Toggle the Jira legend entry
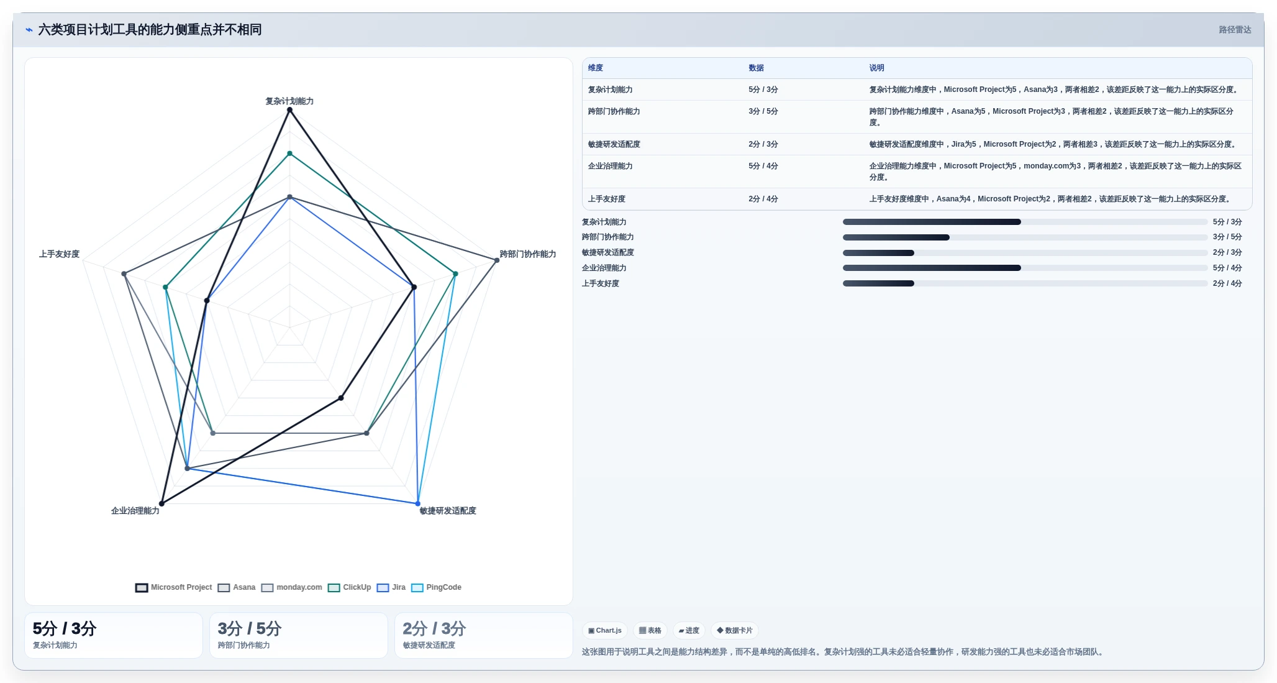The width and height of the screenshot is (1277, 683). coord(391,587)
